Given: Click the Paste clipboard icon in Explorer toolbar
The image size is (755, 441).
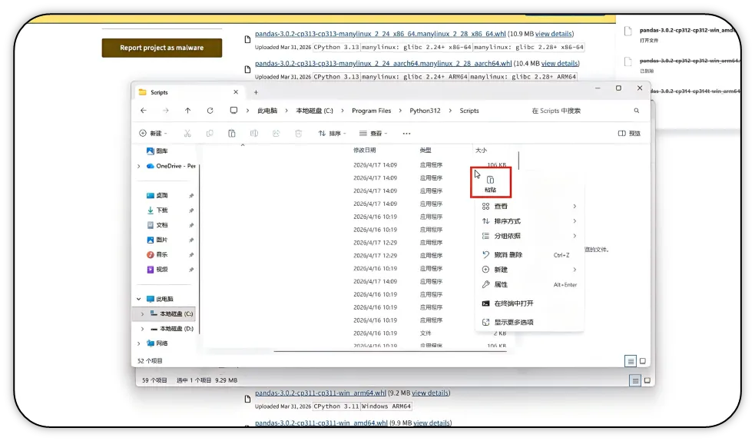Looking at the screenshot, I should click(232, 134).
